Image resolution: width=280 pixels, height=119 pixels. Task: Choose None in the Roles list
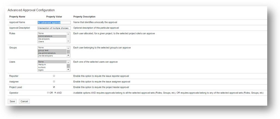(x=52, y=33)
